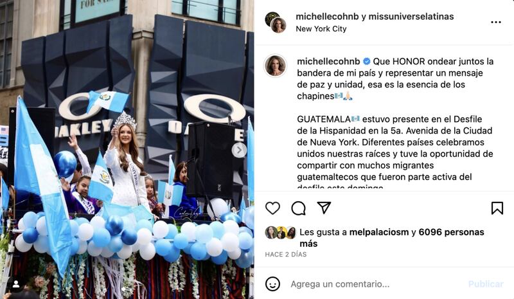The height and width of the screenshot is (299, 514).
Task: Like the post with the heart icon
Action: click(272, 208)
